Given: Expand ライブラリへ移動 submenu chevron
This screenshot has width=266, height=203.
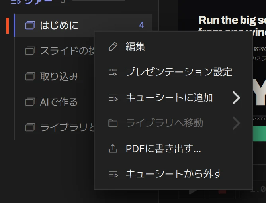Looking at the screenshot, I should [236, 123].
